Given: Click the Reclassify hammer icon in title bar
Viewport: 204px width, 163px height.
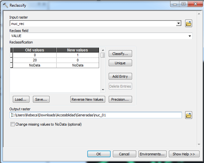Looking at the screenshot, I should coord(5,5).
